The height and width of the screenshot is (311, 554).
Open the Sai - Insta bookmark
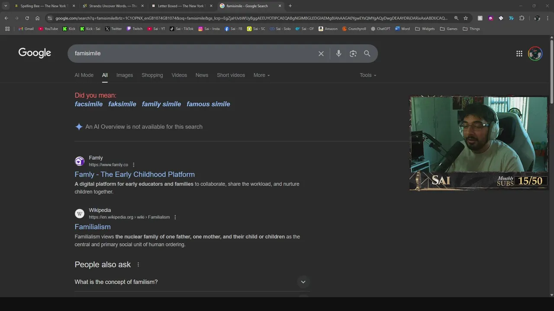tap(209, 29)
